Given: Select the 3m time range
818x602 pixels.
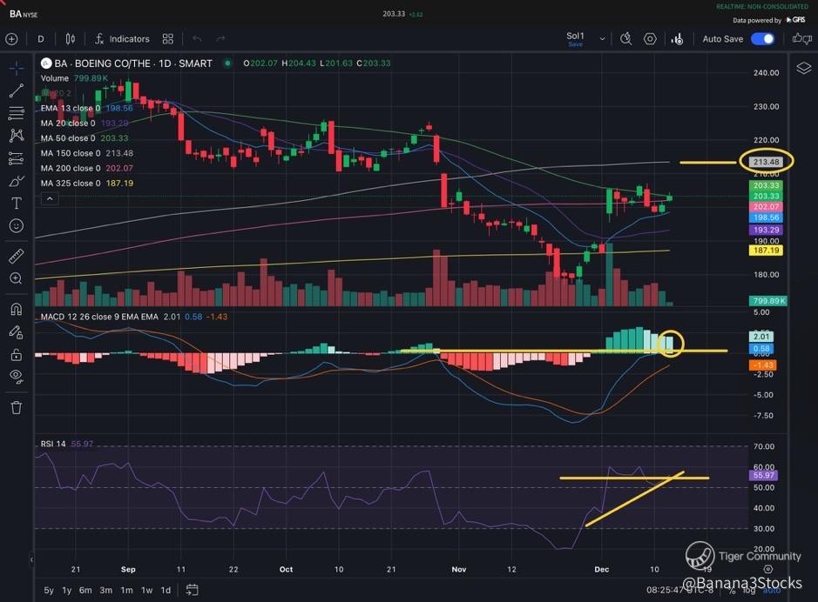Looking at the screenshot, I should 106,590.
